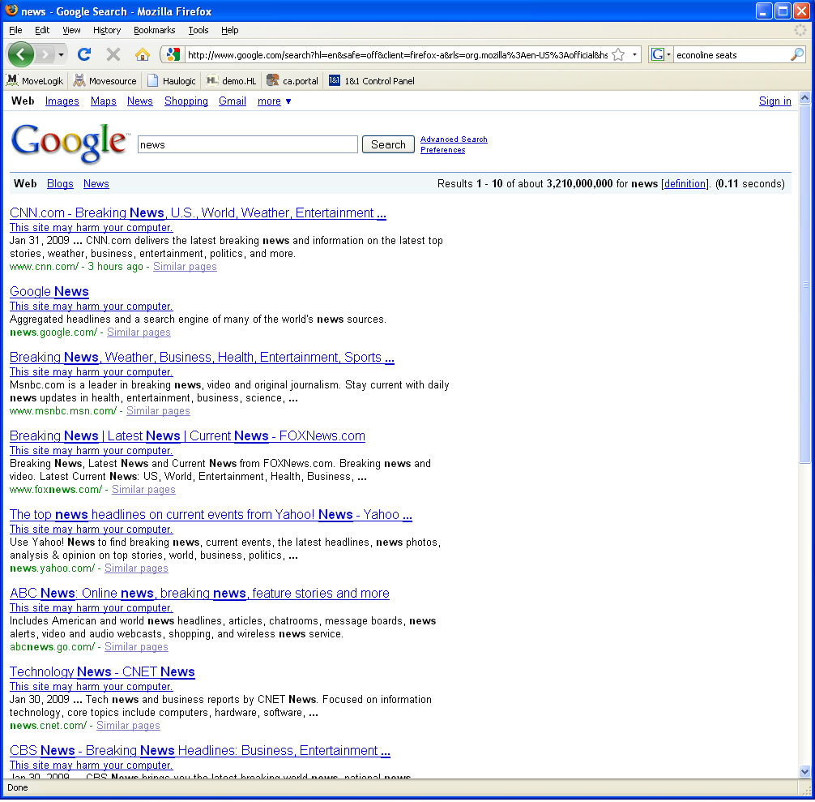Open the ca.portal bookmark
This screenshot has width=815, height=802.
(292, 80)
